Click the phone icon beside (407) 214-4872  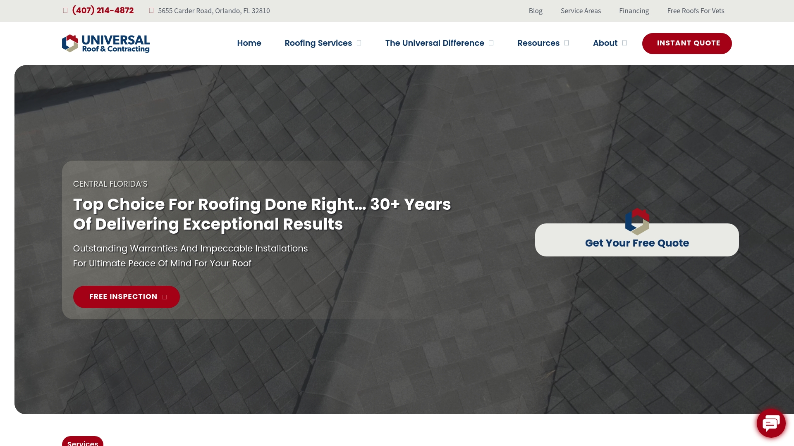(x=65, y=10)
